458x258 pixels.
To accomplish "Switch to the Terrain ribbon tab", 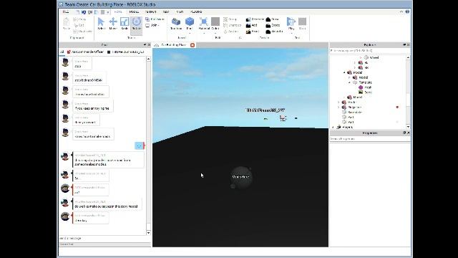I will coord(151,11).
